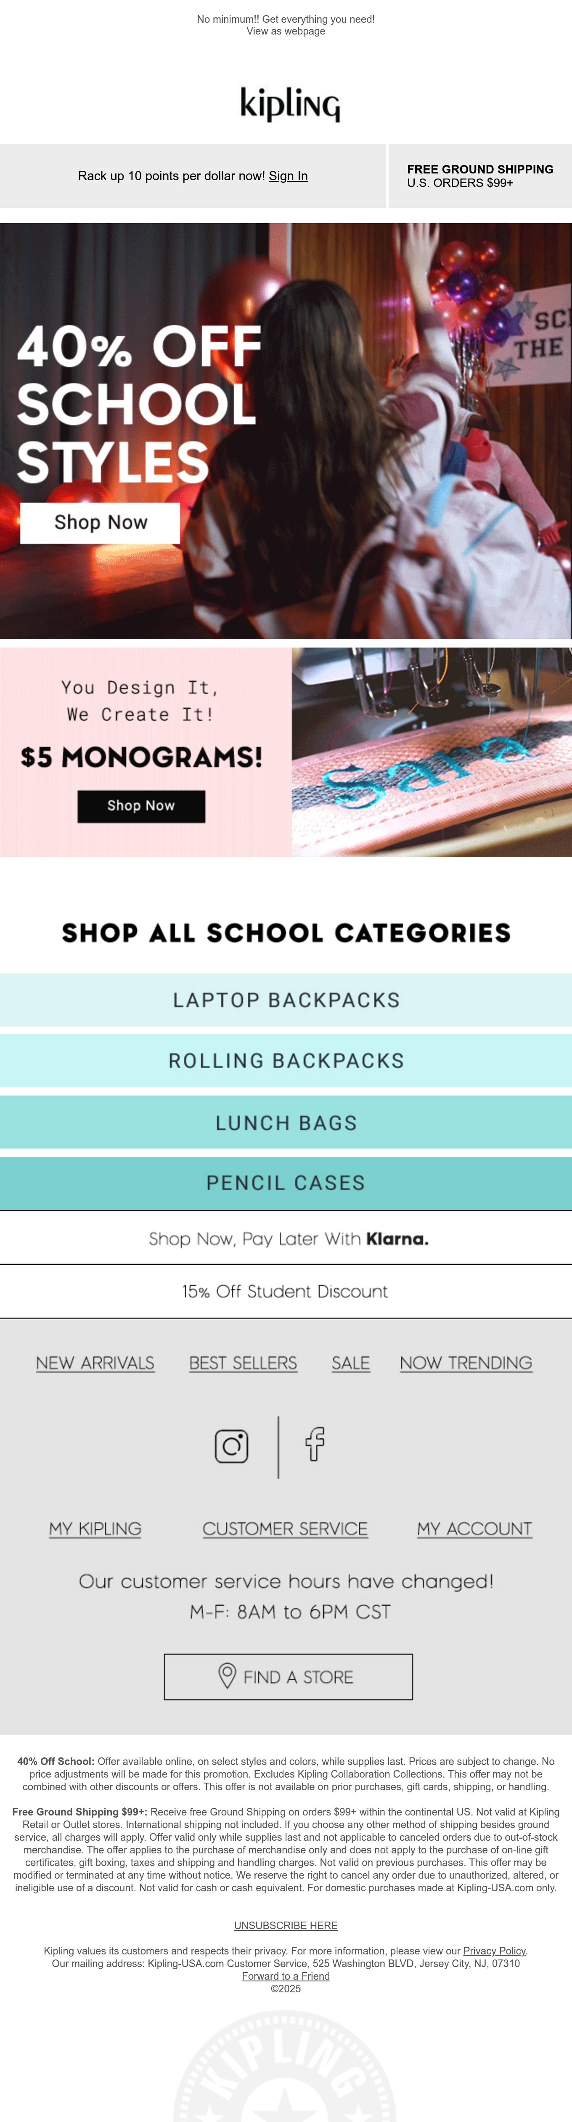Open the View as webpage link

point(286,31)
